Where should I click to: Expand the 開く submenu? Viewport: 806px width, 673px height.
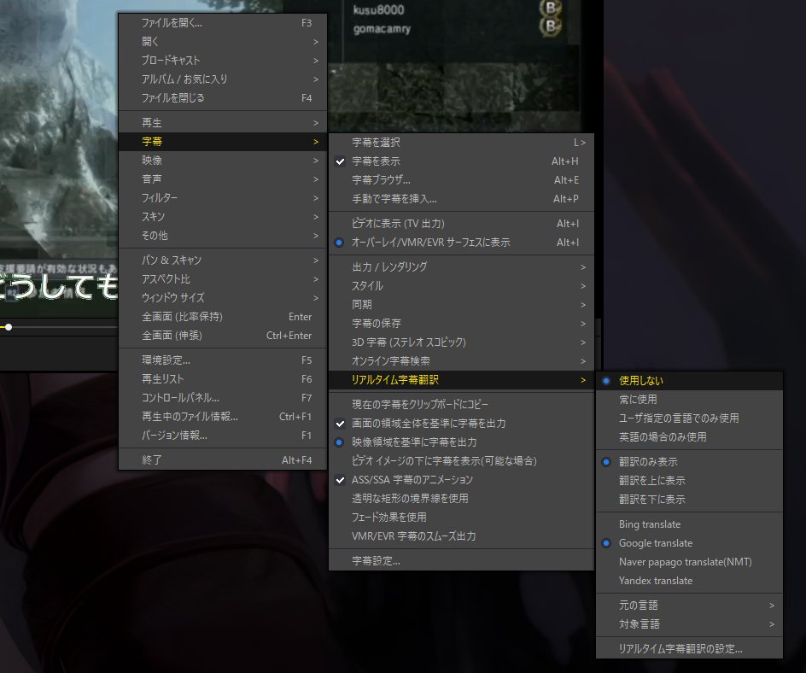point(223,42)
